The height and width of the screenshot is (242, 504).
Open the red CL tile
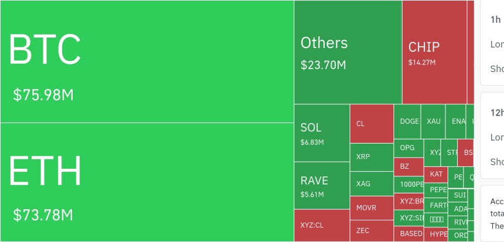click(372, 124)
